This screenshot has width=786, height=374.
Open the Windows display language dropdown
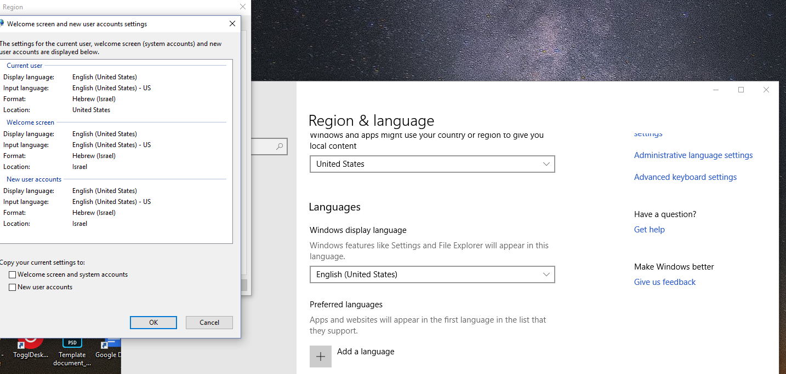click(x=432, y=274)
